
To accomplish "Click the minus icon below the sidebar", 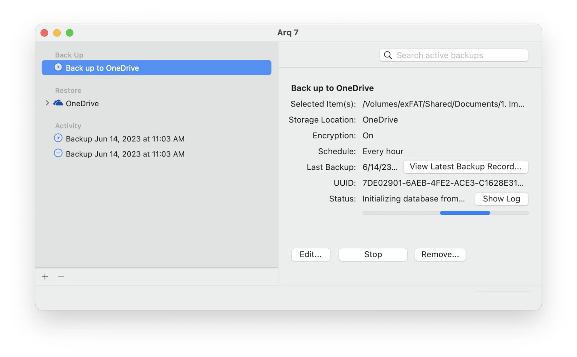I will [61, 277].
